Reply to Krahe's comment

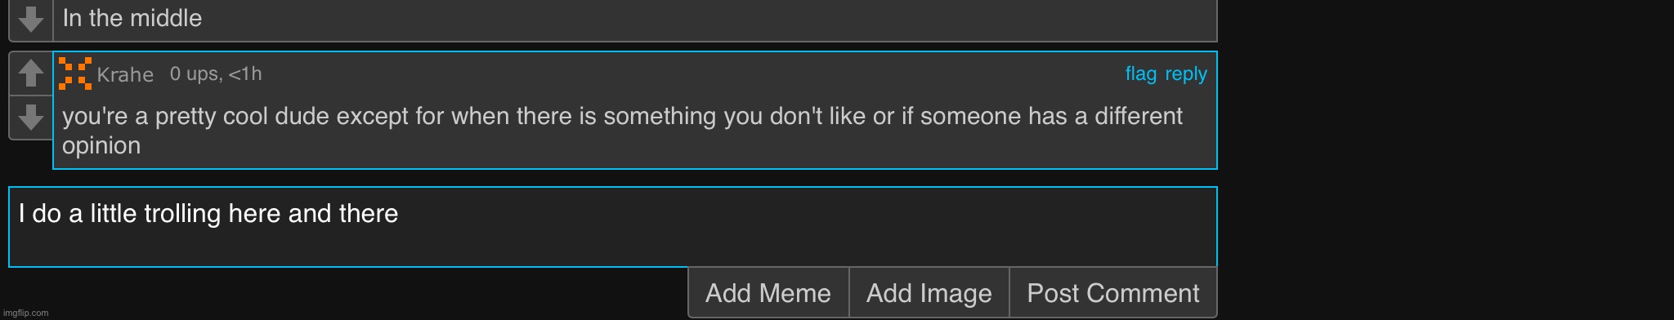coord(1186,74)
